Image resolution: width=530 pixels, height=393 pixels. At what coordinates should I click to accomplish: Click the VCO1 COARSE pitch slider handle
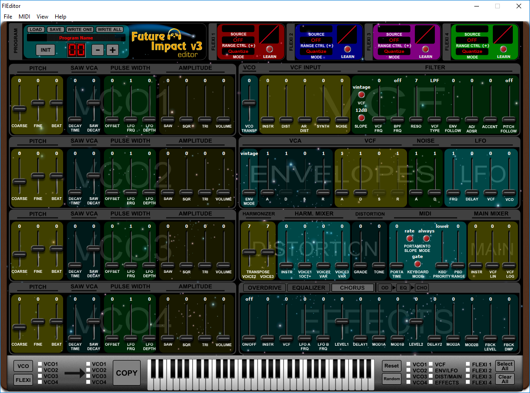pyautogui.click(x=19, y=109)
